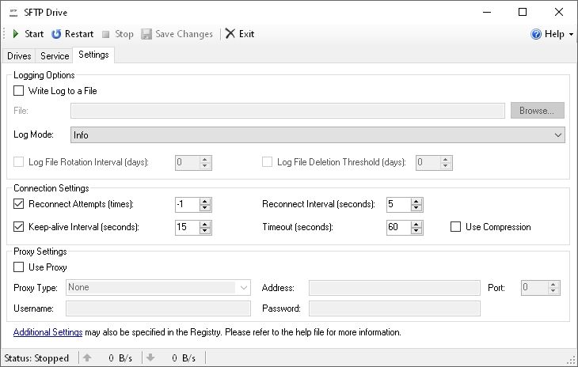
Task: Increase Log File Rotation Interval spinner
Action: (x=205, y=159)
